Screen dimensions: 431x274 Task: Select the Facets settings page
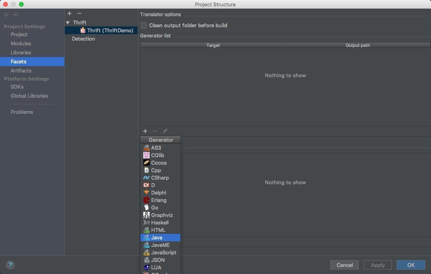(x=32, y=61)
